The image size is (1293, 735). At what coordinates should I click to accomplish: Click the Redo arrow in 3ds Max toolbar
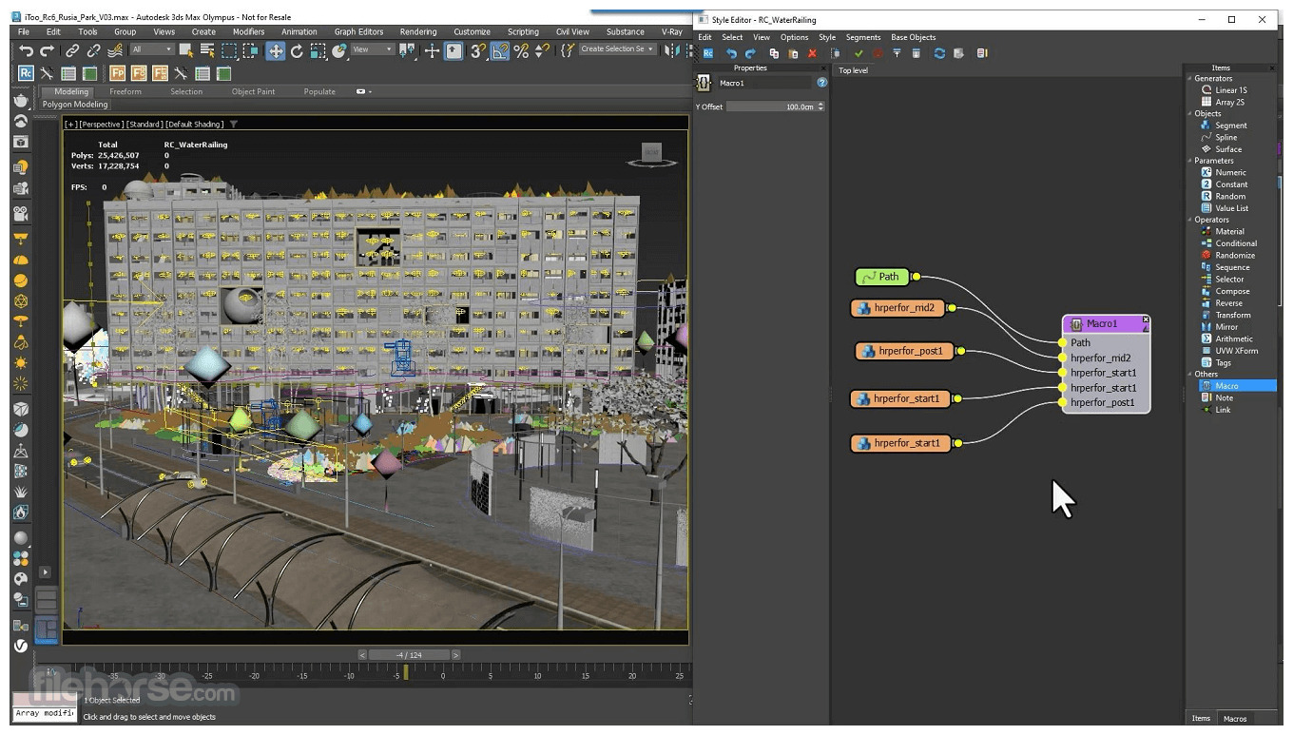coord(48,51)
